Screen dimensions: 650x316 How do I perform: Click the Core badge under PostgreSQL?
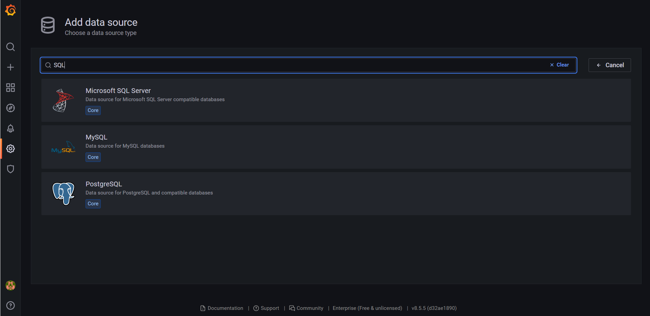pyautogui.click(x=93, y=204)
